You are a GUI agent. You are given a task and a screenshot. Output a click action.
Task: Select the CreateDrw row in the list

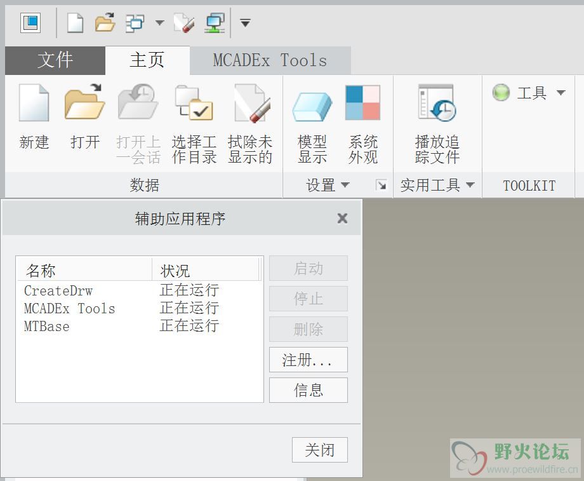140,290
